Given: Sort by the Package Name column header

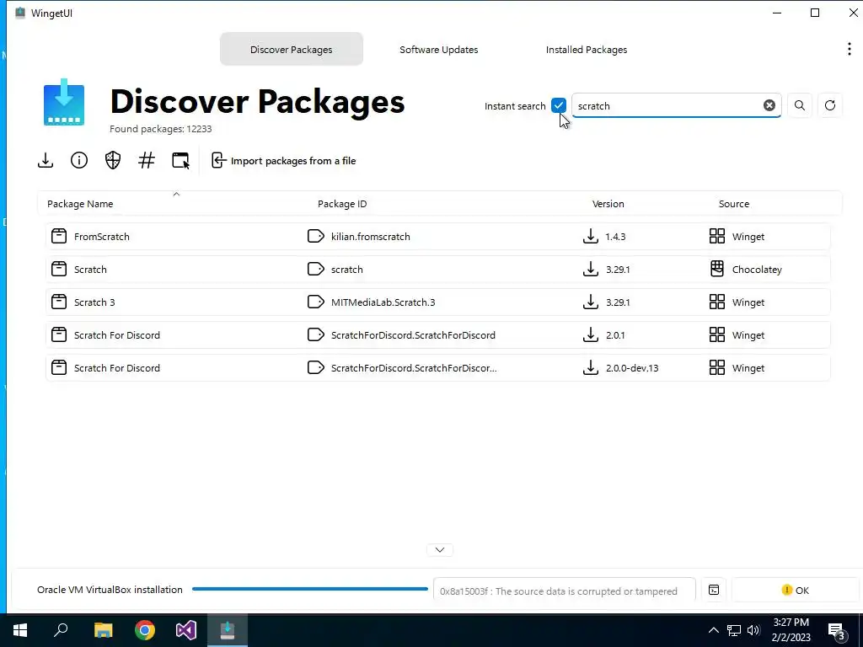Looking at the screenshot, I should (80, 204).
